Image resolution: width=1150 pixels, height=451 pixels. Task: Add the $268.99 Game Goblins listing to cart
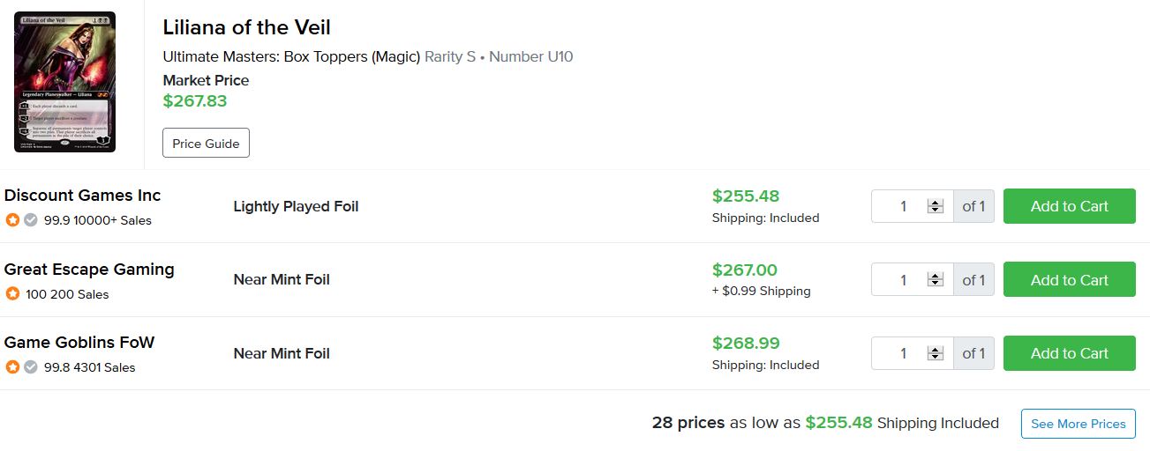click(x=1069, y=353)
